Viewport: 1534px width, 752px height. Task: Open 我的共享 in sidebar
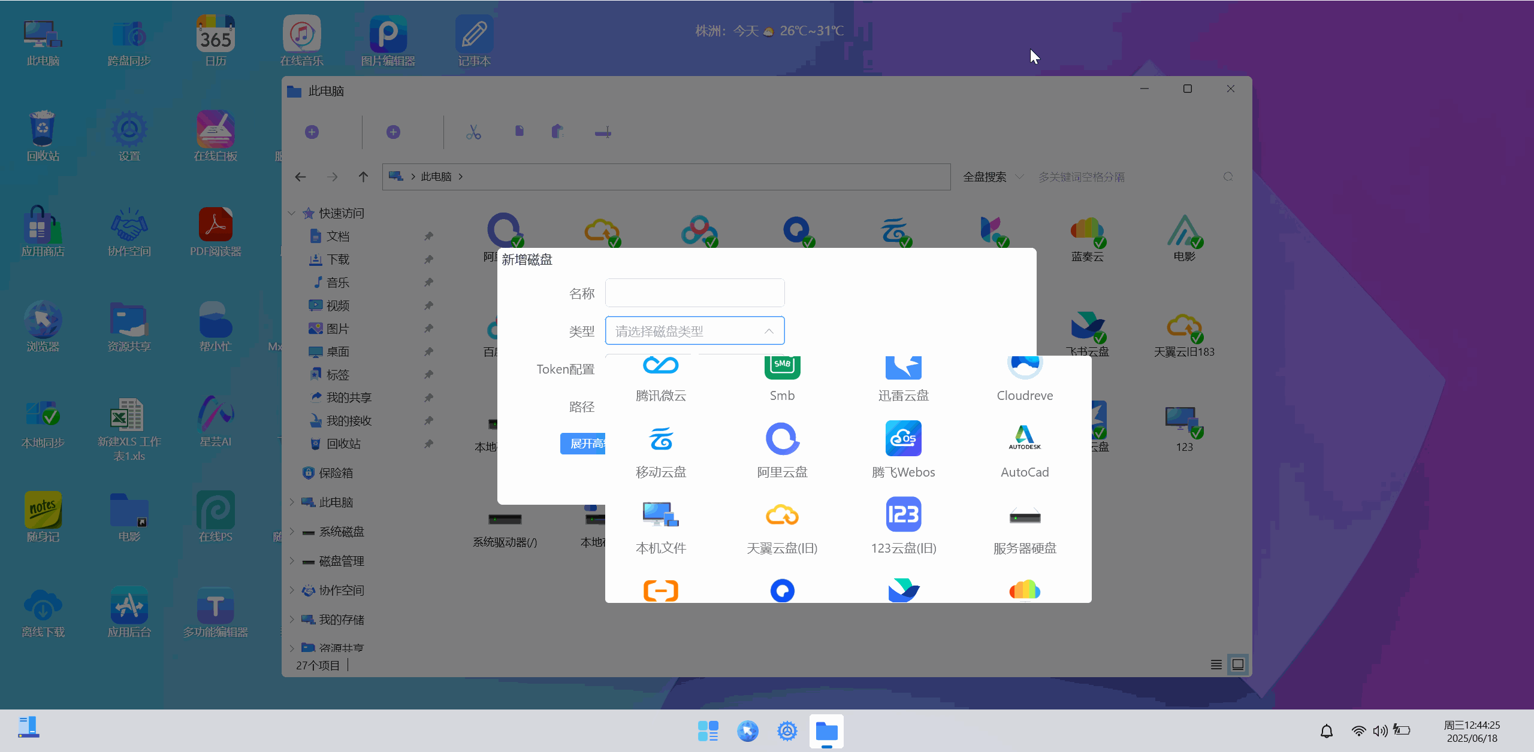tap(340, 398)
